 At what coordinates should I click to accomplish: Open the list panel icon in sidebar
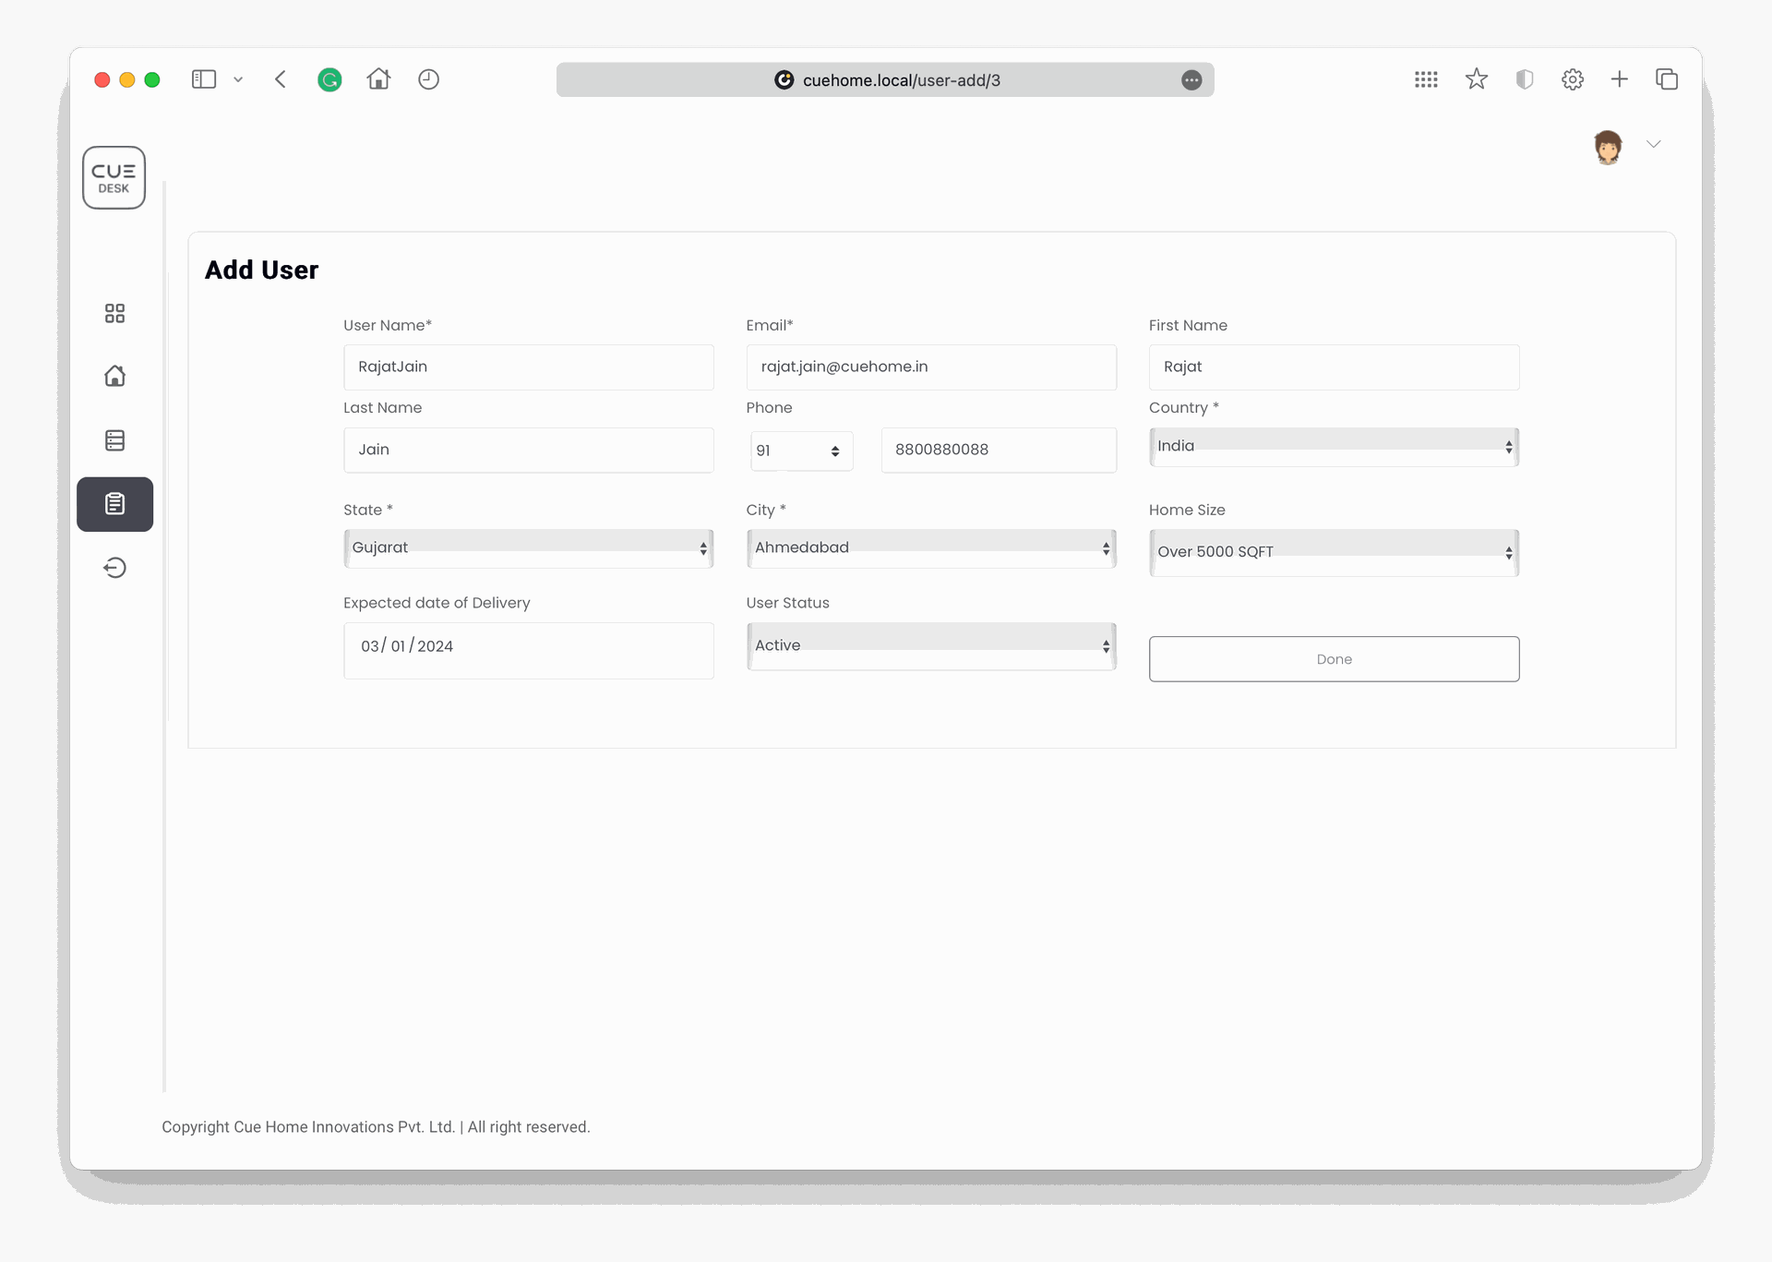click(114, 440)
